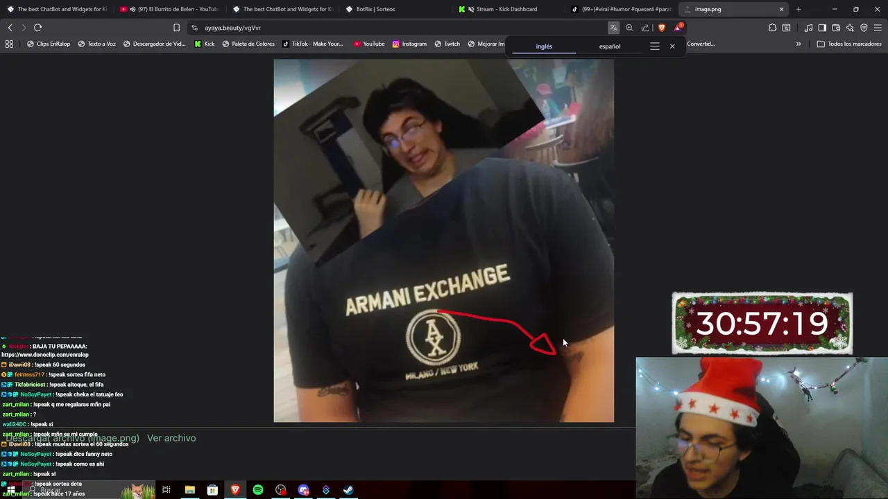The image size is (888, 499).
Task: Open the Brave VPN shield icon
Action: click(864, 28)
